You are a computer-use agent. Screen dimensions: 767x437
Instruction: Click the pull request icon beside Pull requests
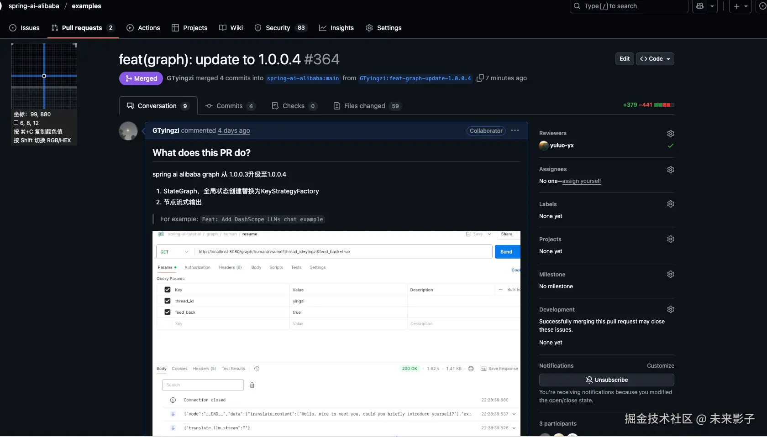(55, 28)
